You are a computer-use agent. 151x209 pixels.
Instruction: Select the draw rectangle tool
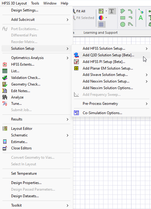pyautogui.click(x=123, y=18)
